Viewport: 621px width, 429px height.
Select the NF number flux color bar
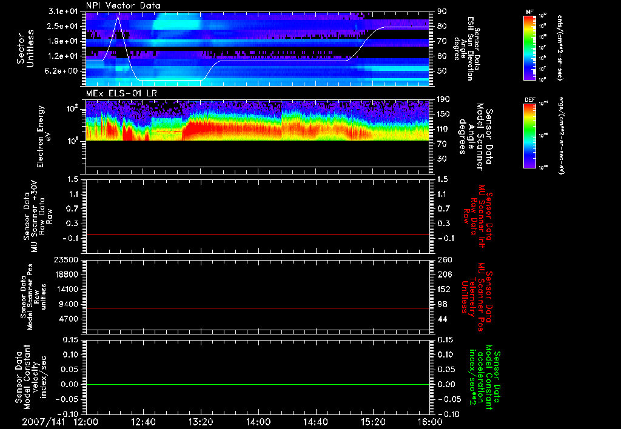(530, 47)
